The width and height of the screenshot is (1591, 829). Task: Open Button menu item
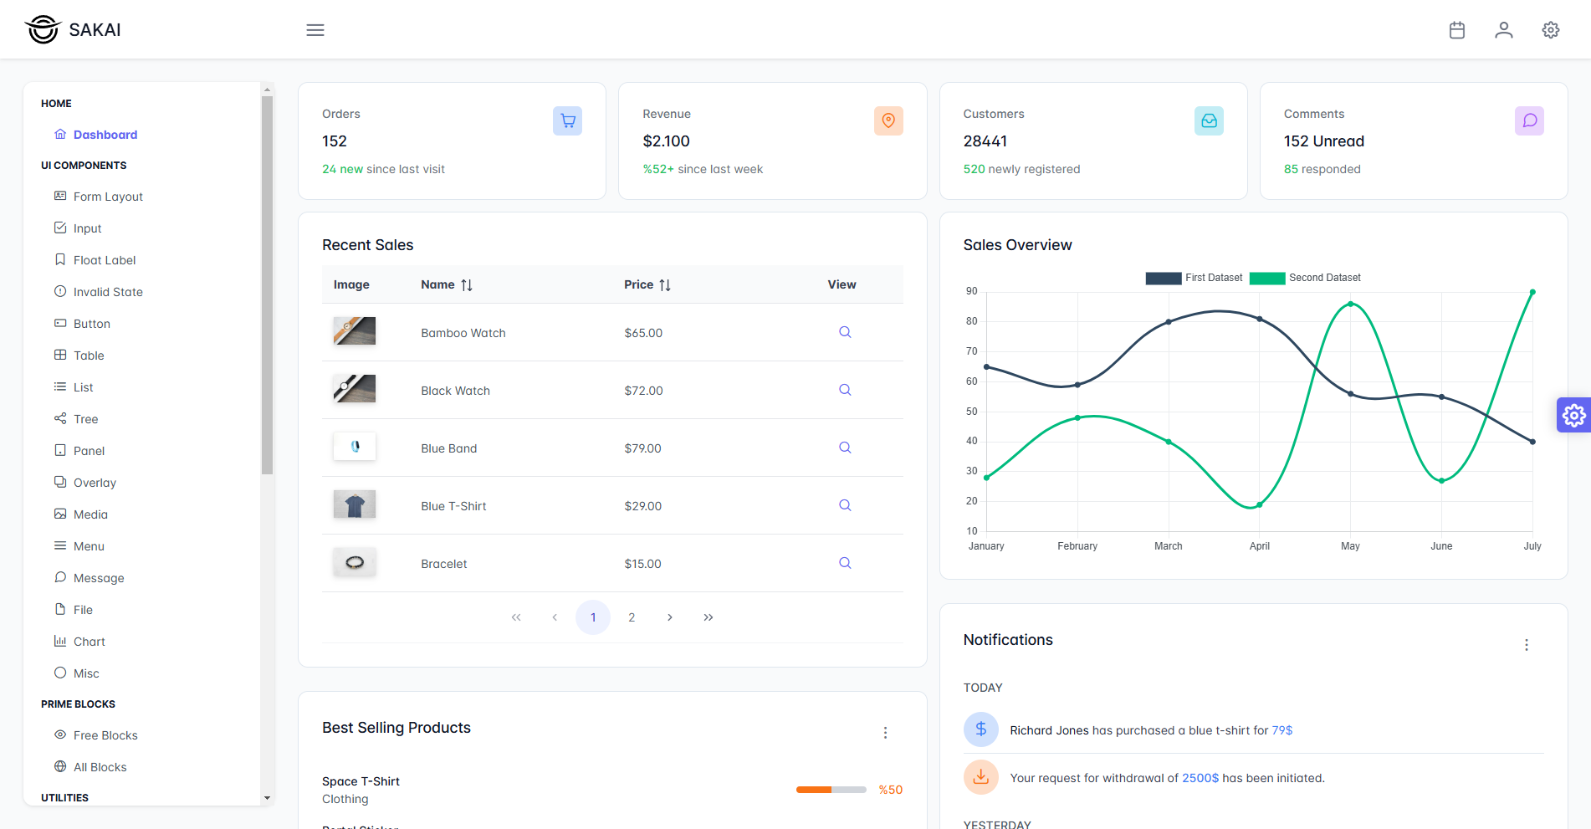coord(82,324)
